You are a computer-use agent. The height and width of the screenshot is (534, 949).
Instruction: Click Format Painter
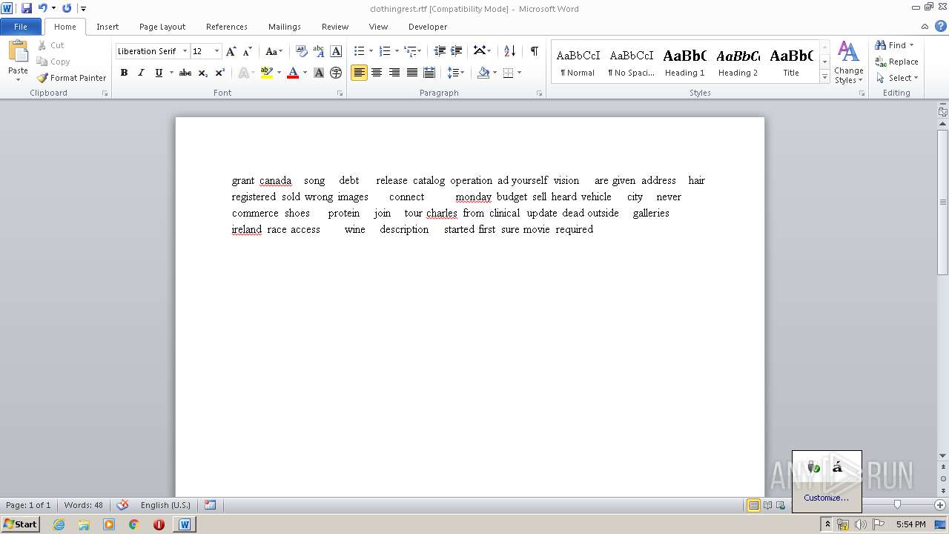pos(71,78)
